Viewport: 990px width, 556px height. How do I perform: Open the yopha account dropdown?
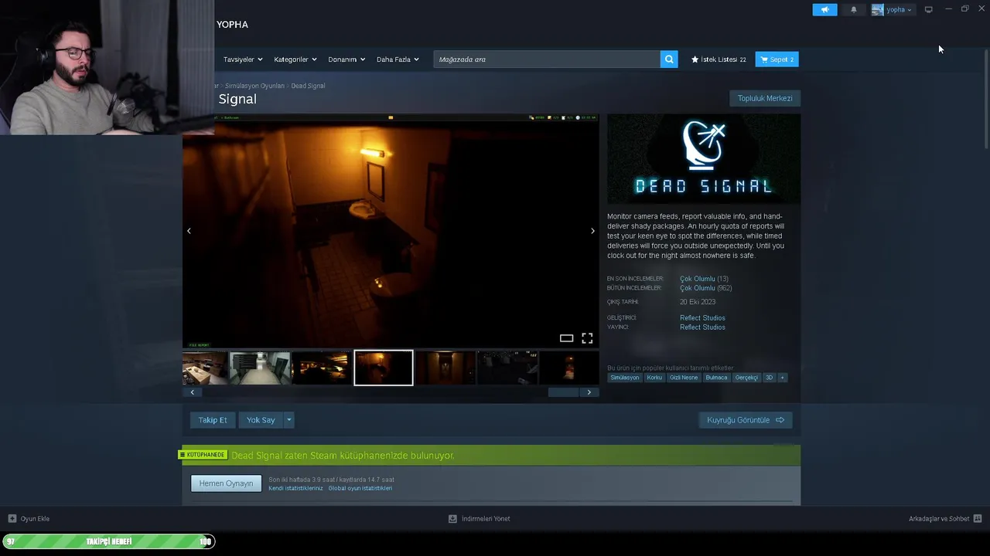point(899,10)
